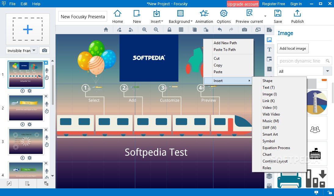Image resolution: width=334 pixels, height=196 pixels.
Task: Click the overlapping windows icon in canvas toolbar
Action: coord(258,30)
